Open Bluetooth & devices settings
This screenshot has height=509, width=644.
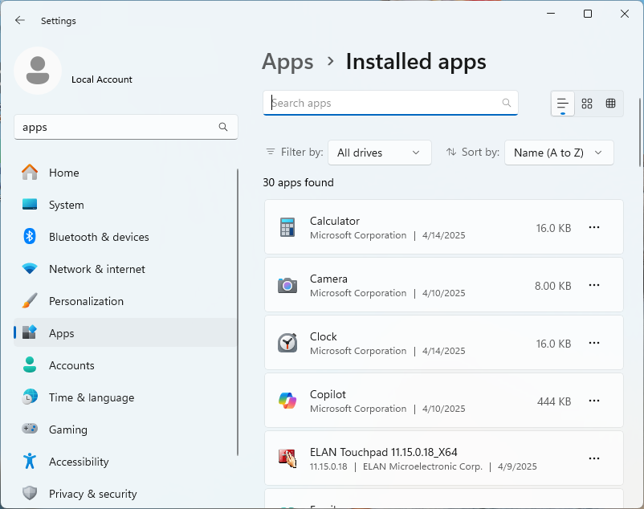click(x=99, y=237)
